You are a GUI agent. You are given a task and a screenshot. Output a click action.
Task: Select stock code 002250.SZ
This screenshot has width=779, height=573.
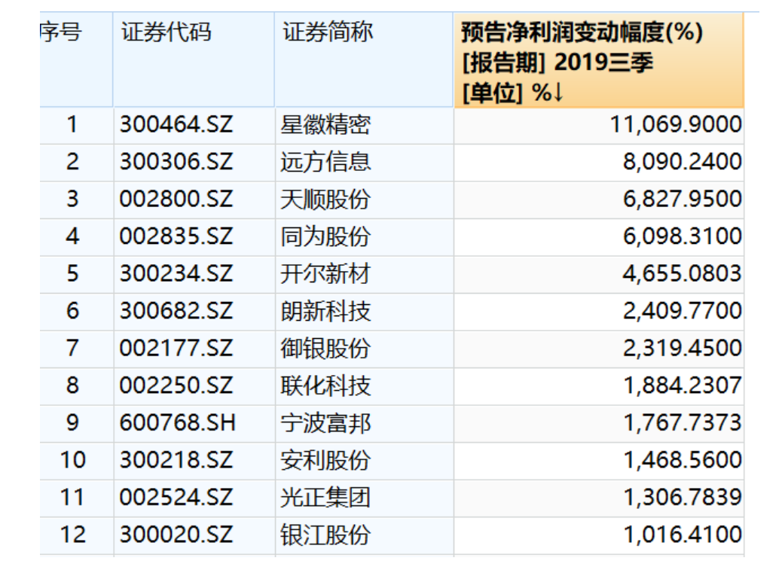[176, 386]
